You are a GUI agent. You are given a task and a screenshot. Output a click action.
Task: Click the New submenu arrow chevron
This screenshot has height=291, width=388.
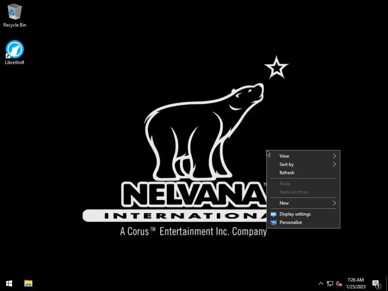[x=334, y=203]
